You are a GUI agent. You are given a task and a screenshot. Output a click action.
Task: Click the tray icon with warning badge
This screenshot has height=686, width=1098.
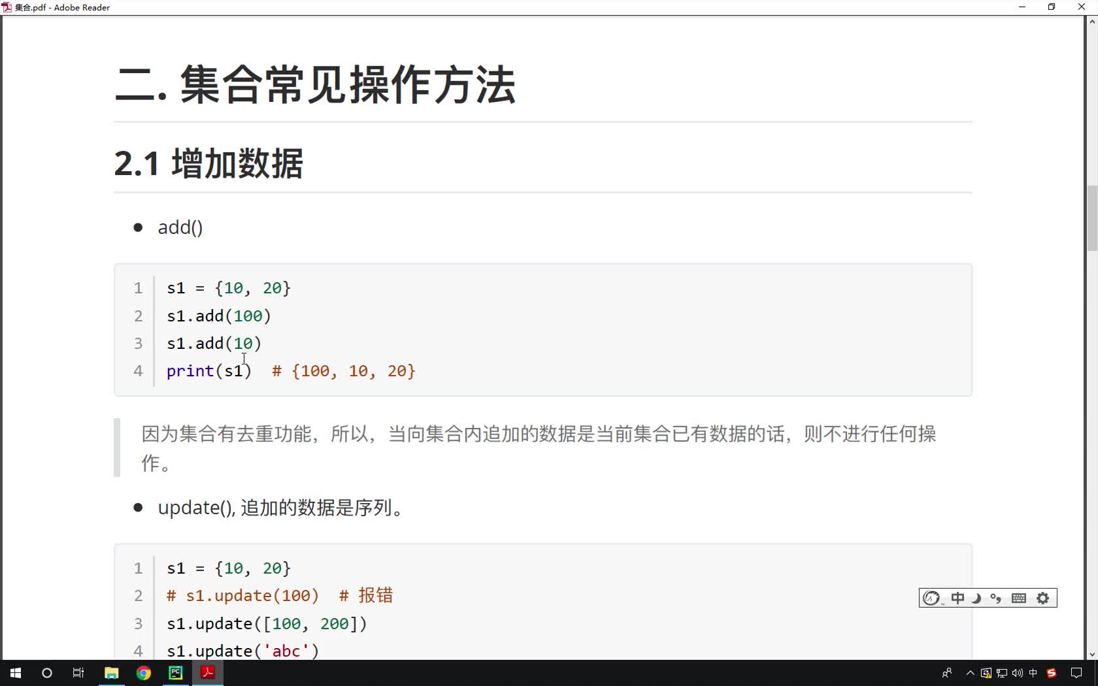pyautogui.click(x=986, y=673)
